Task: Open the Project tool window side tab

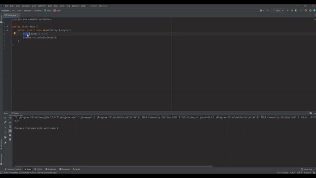Action: tap(1, 19)
